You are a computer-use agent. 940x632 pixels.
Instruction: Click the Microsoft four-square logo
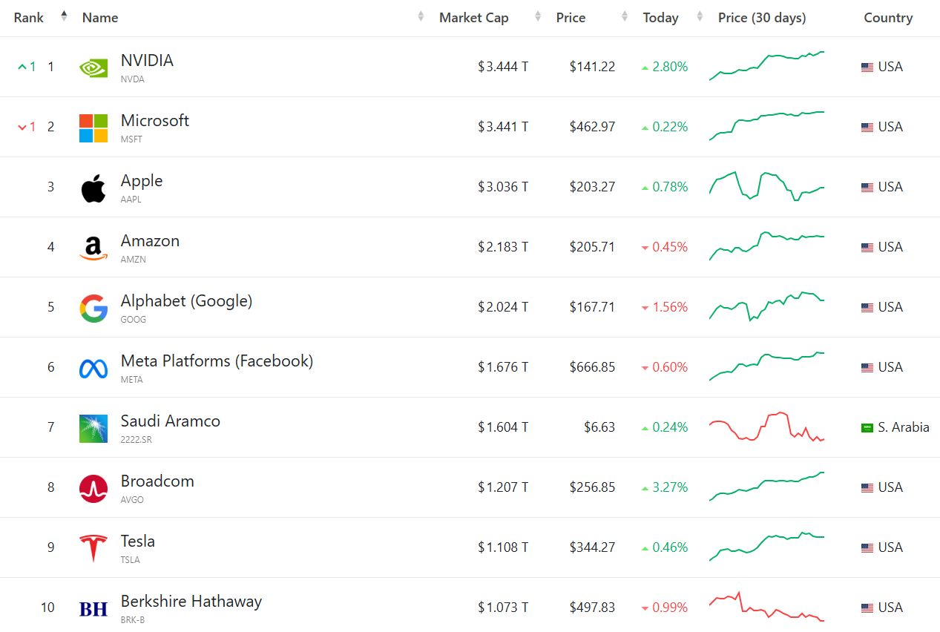[93, 128]
